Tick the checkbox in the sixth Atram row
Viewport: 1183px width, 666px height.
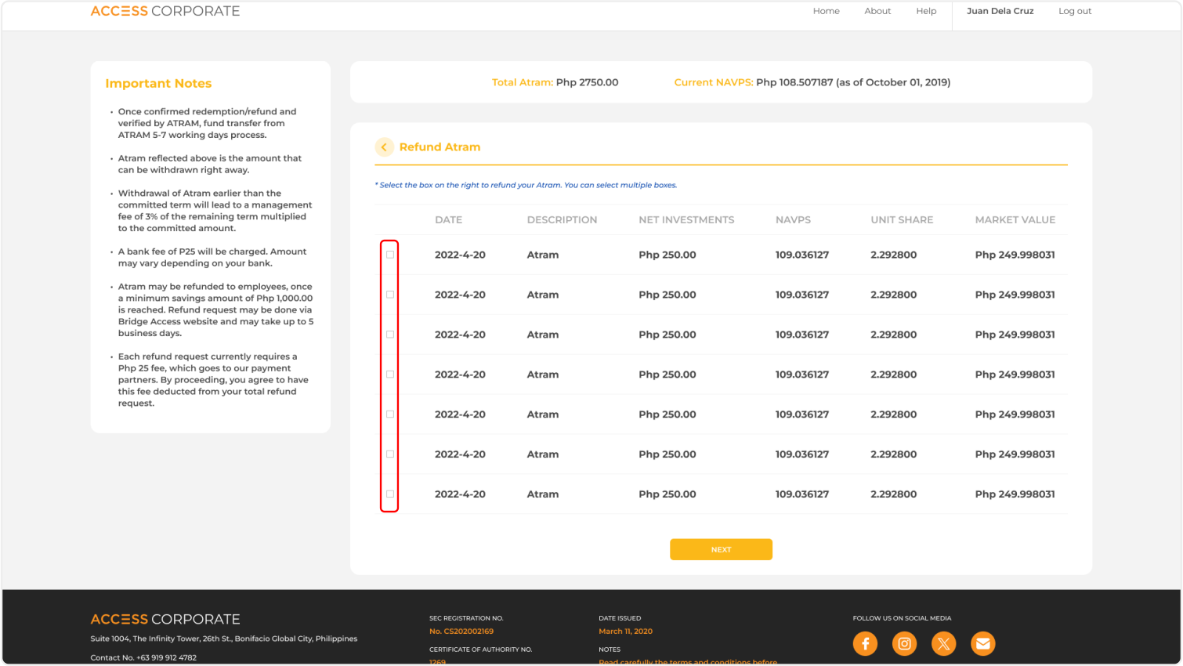pos(390,454)
